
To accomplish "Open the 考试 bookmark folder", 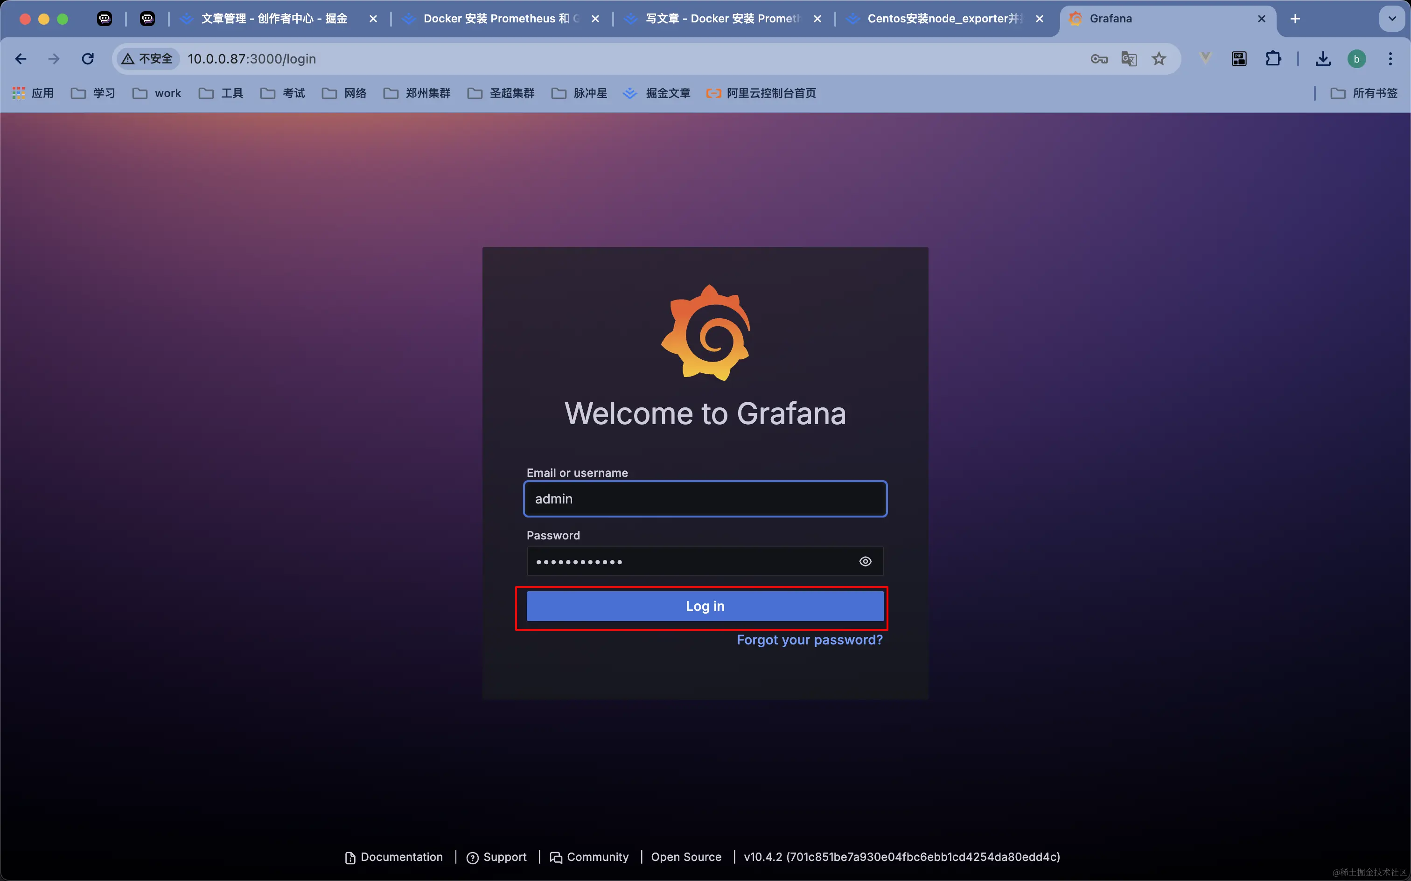I will point(283,93).
